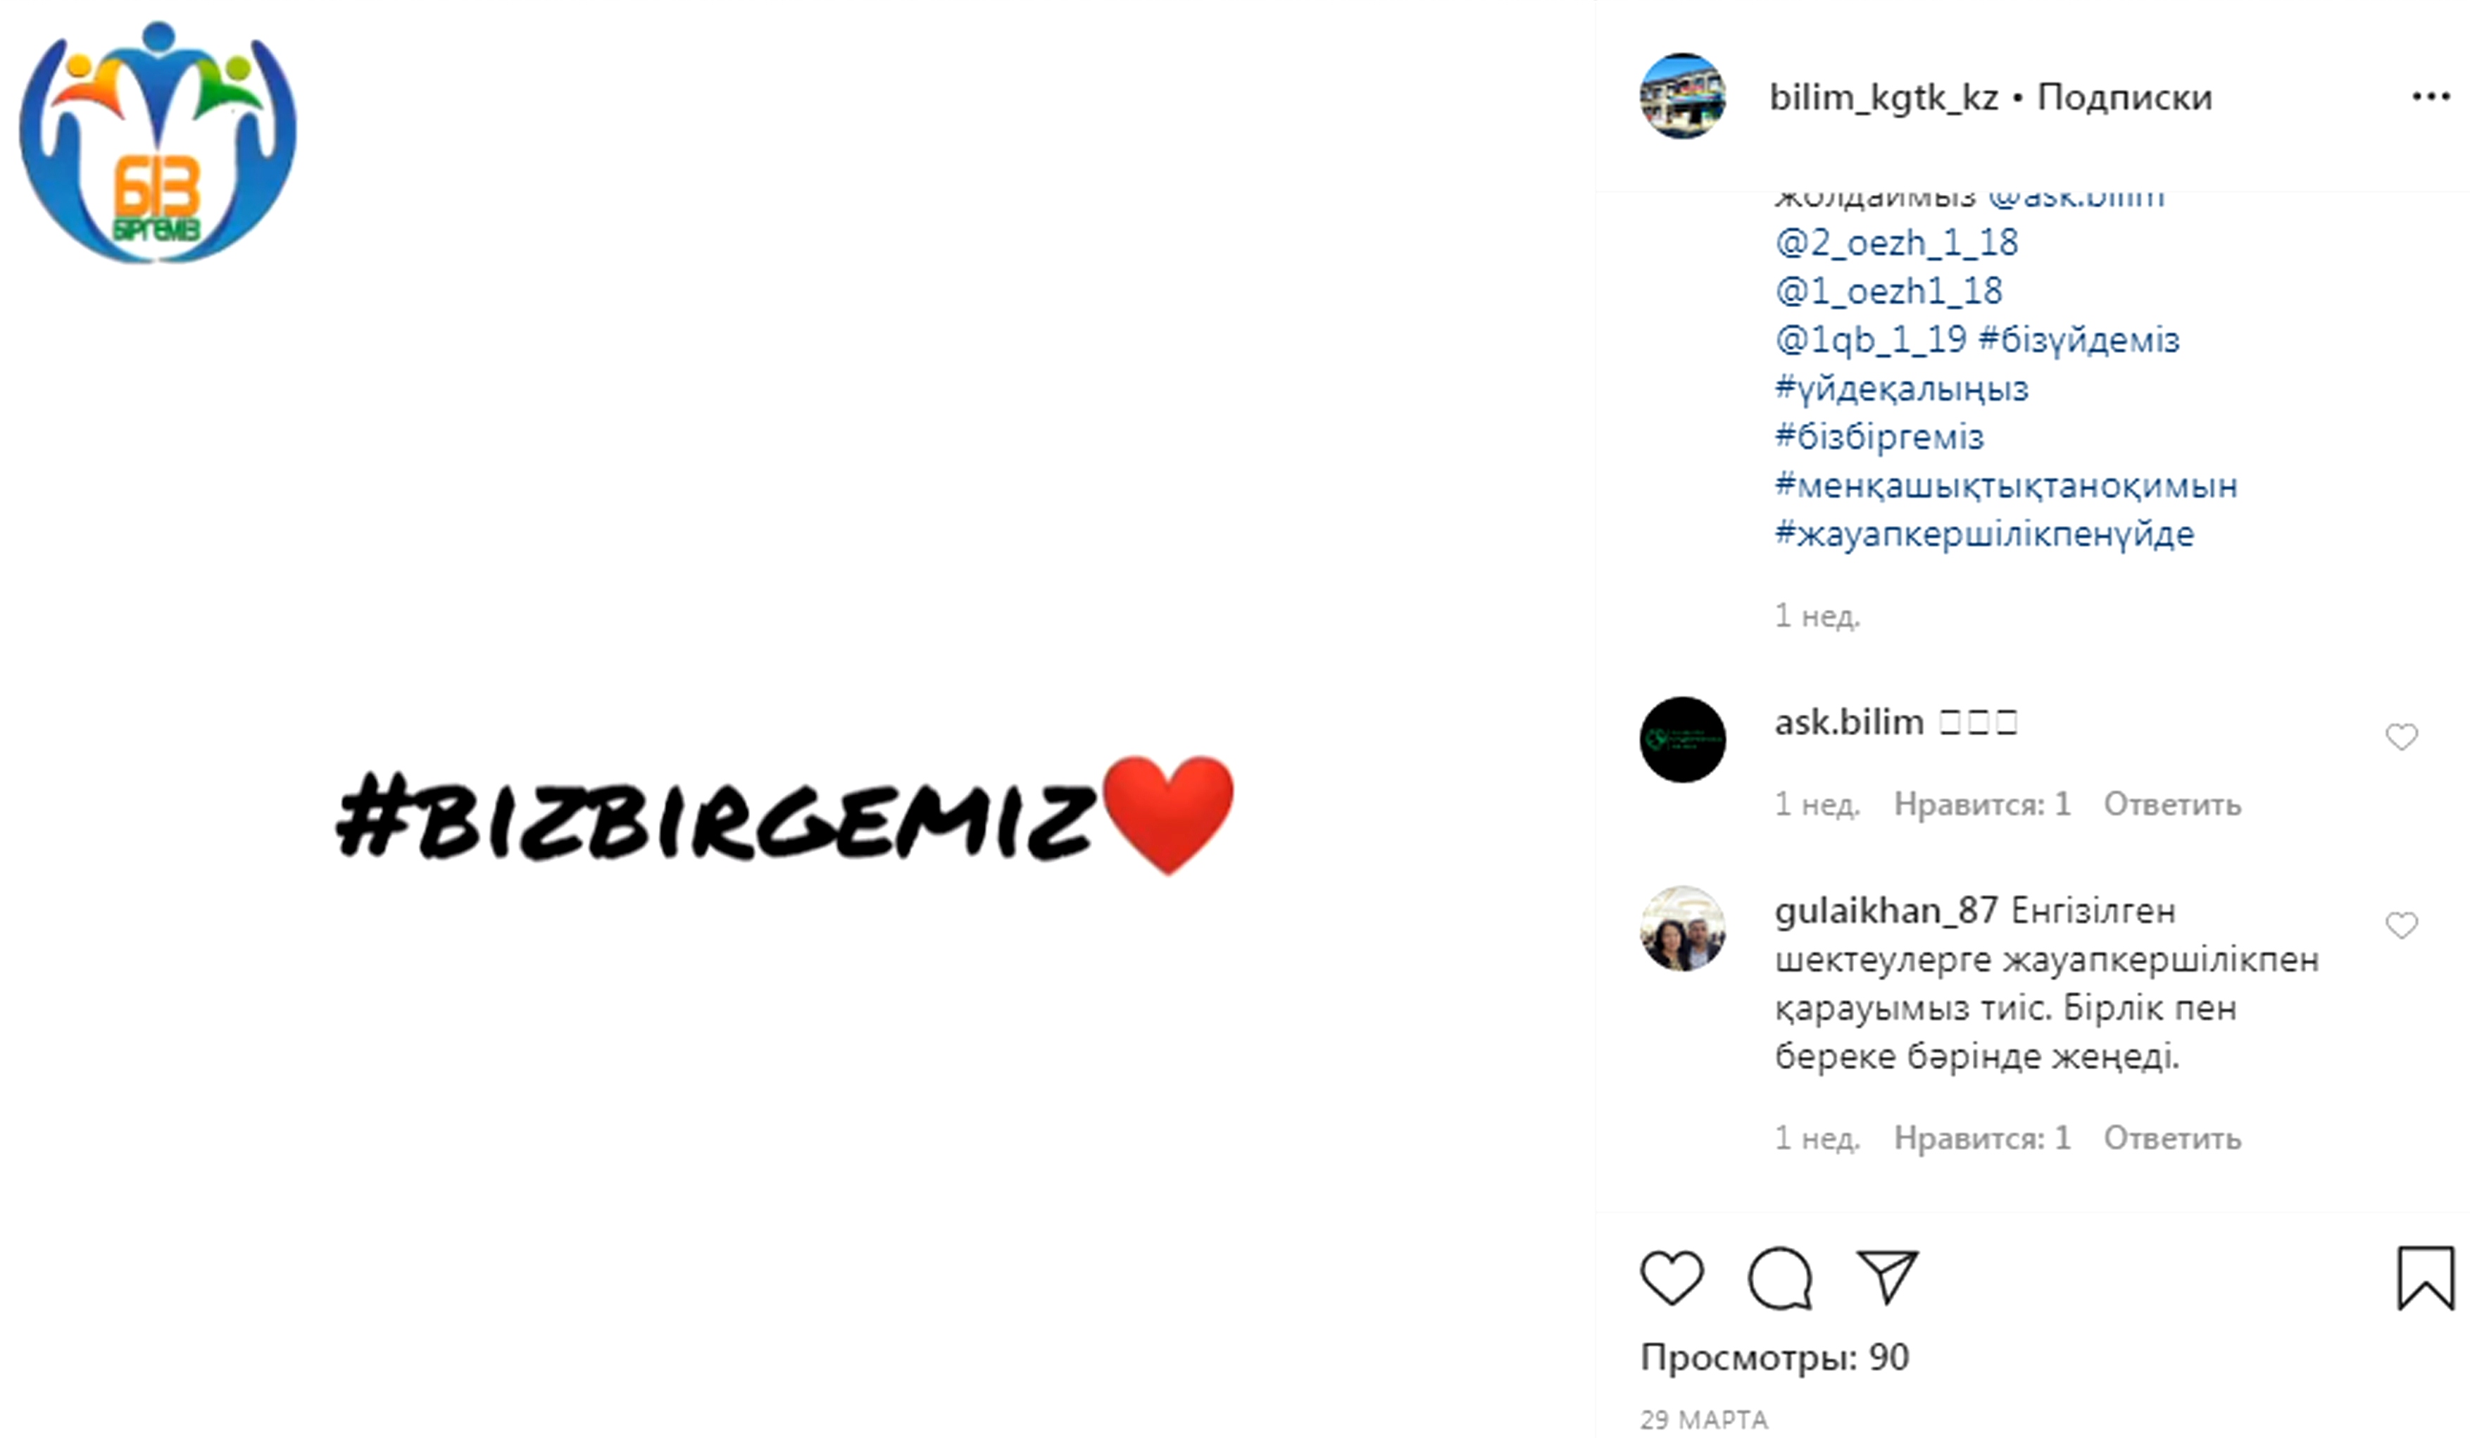The width and height of the screenshot is (2470, 1438).
Task: Click the 29 марта post date
Action: (x=1703, y=1420)
